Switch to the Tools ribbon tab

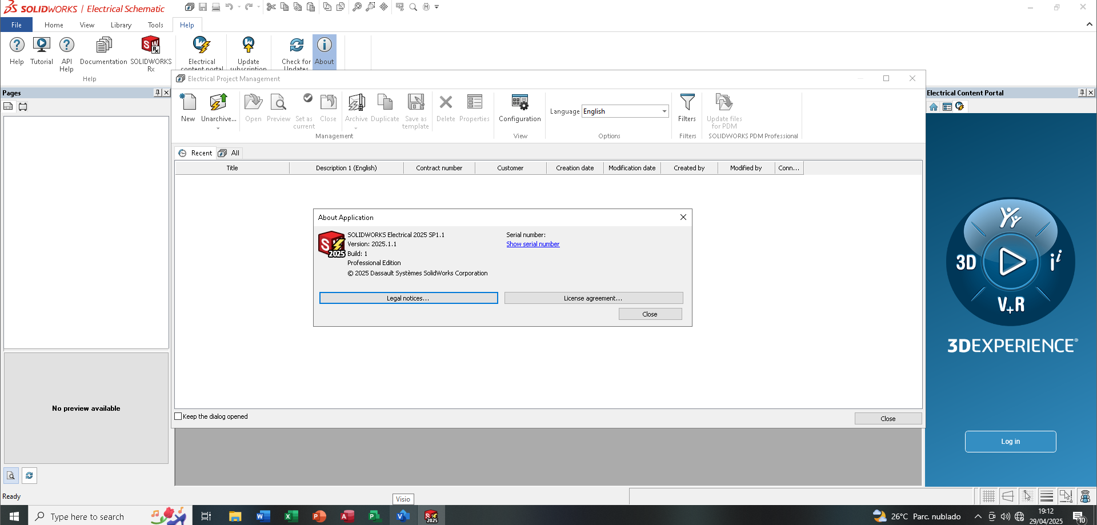point(155,25)
